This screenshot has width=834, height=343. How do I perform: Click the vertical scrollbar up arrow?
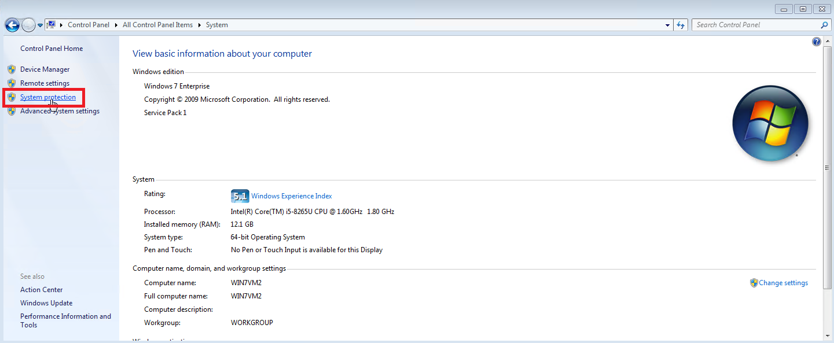click(828, 40)
